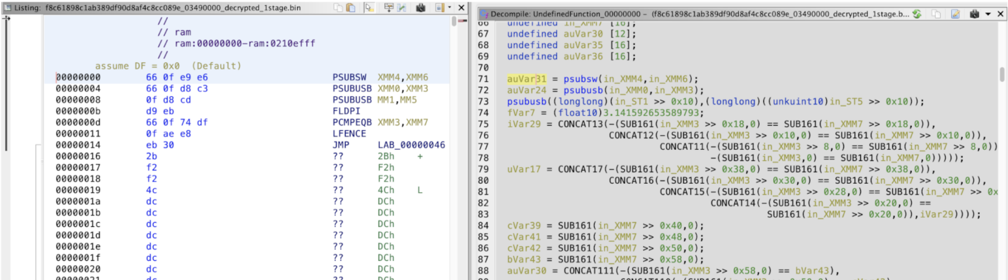Open the Decompile panel dropdown menu arrow

(988, 14)
